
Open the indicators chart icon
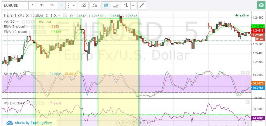coord(83,5)
